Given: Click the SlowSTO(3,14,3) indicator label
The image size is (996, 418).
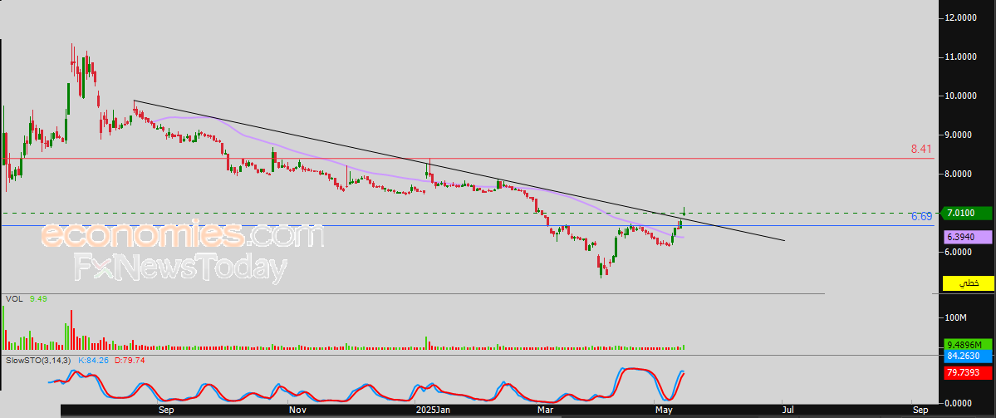Looking at the screenshot, I should click(x=37, y=361).
